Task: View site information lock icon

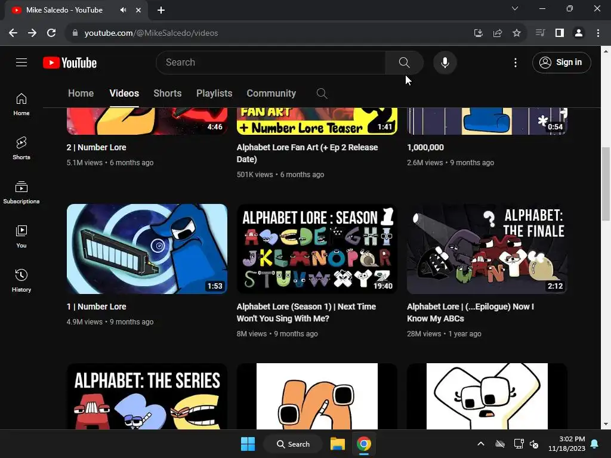Action: pyautogui.click(x=75, y=33)
